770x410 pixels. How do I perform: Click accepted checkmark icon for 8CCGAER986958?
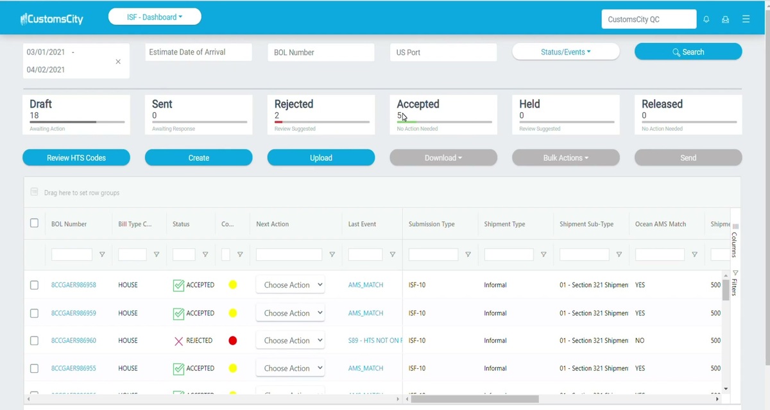point(178,285)
